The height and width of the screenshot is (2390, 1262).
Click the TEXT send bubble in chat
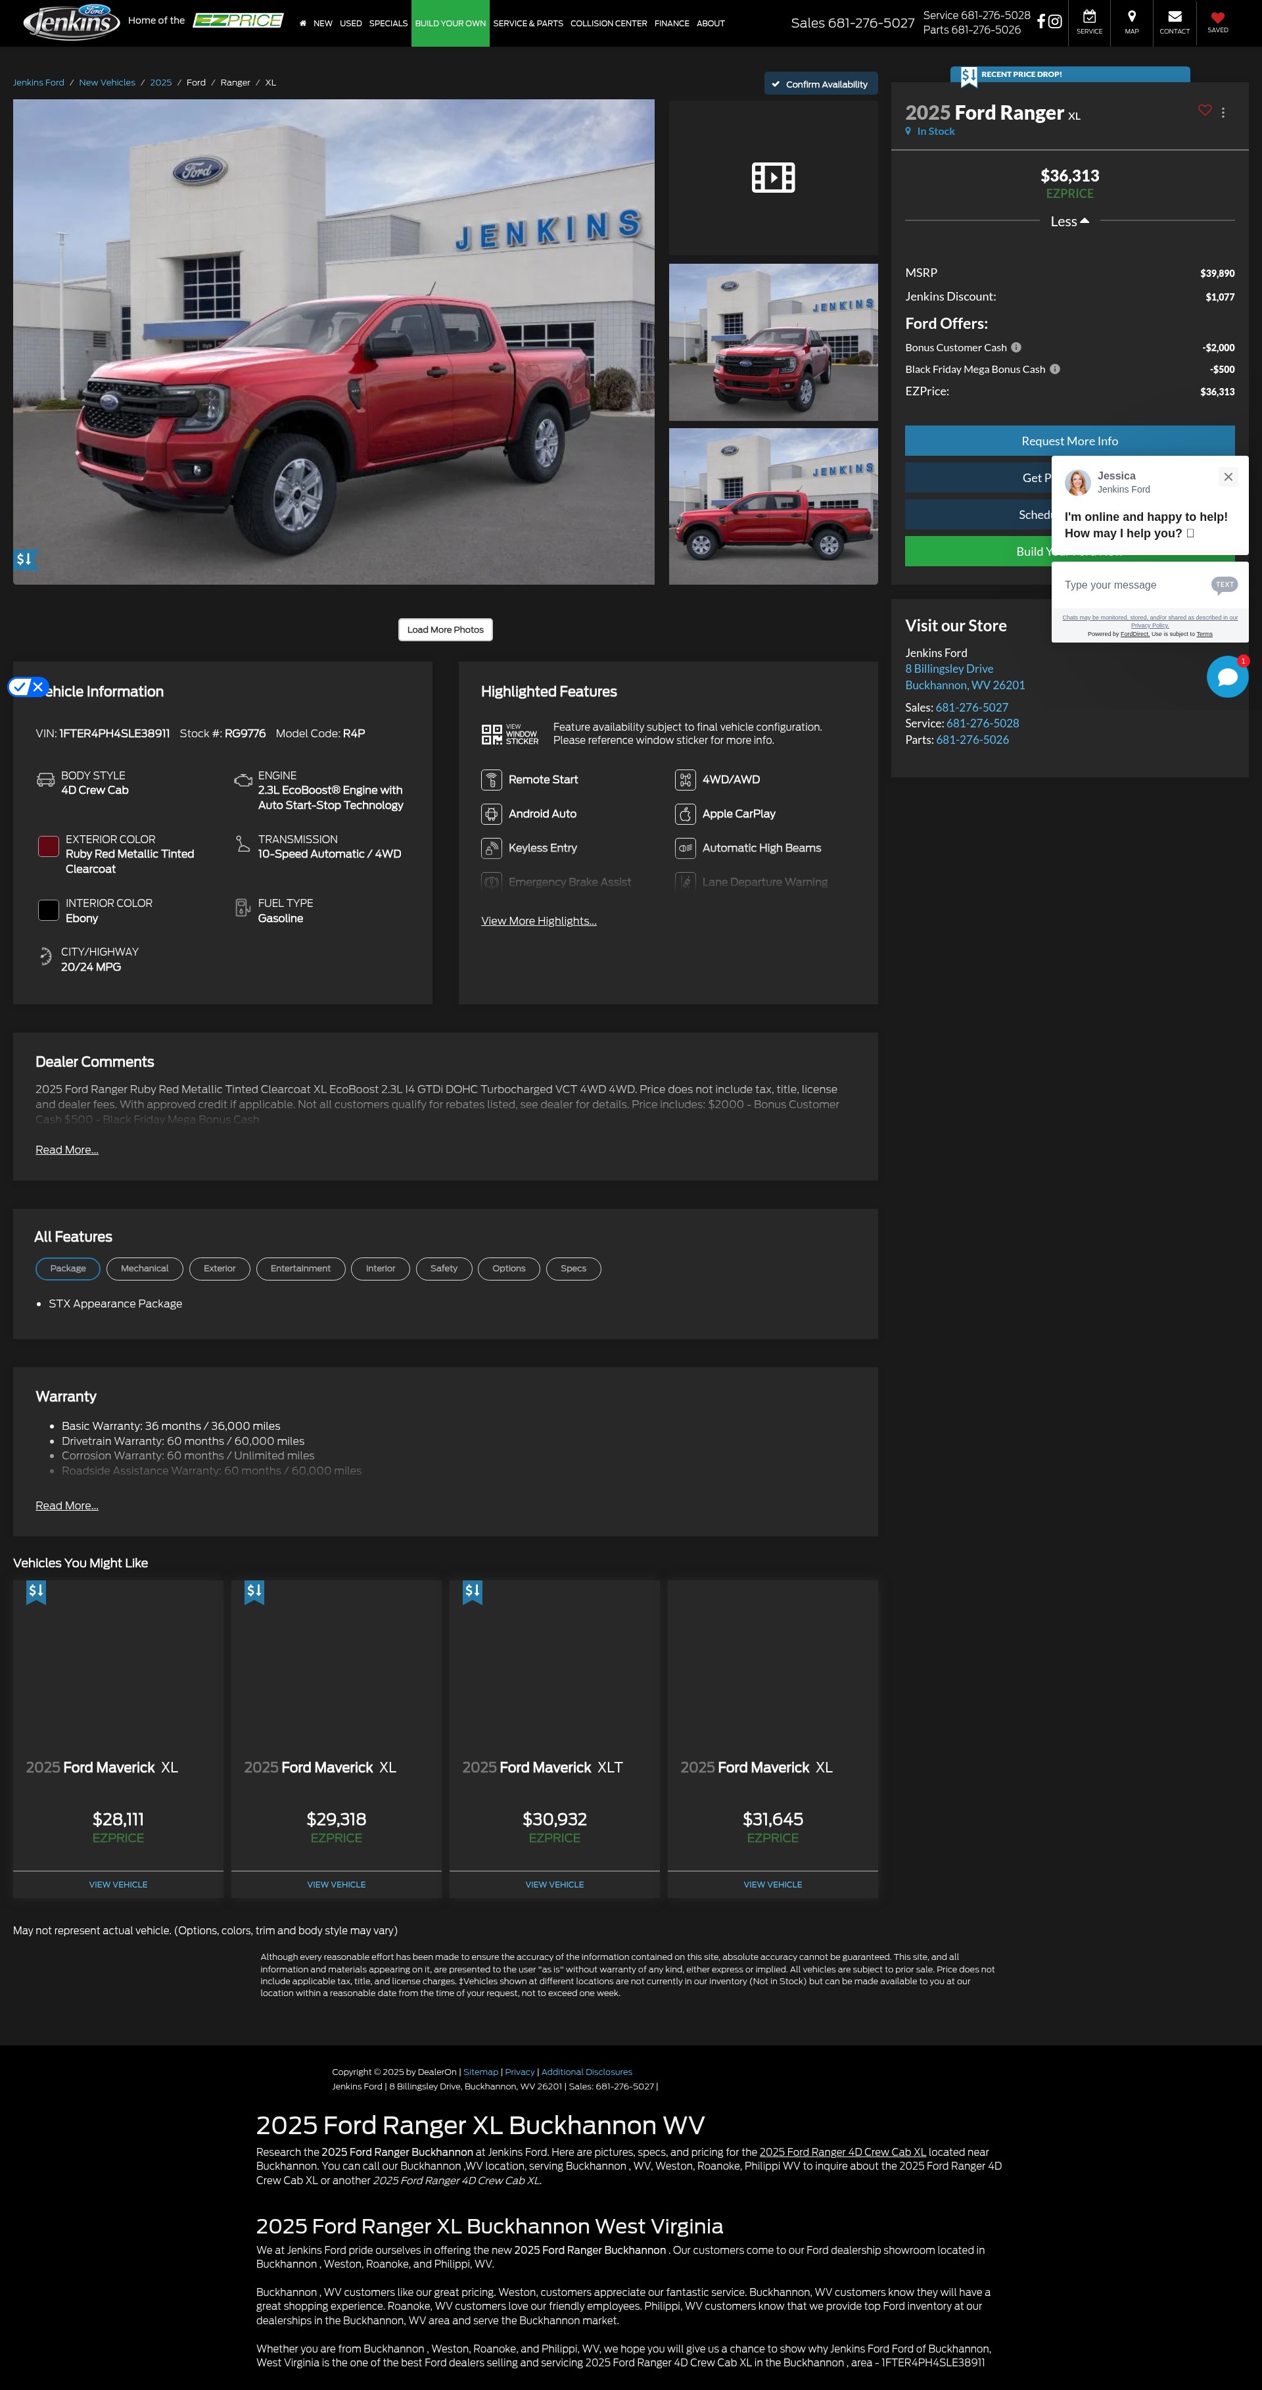click(x=1224, y=585)
